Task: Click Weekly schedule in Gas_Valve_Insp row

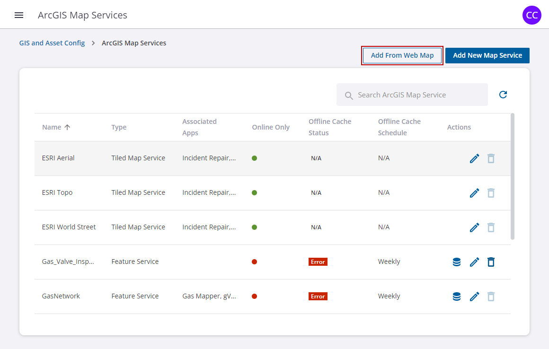Action: 389,262
